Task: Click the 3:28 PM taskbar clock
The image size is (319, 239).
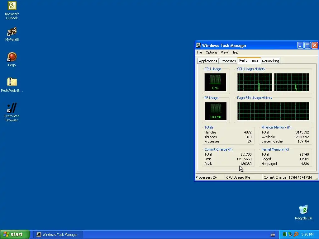Action: click(307, 234)
